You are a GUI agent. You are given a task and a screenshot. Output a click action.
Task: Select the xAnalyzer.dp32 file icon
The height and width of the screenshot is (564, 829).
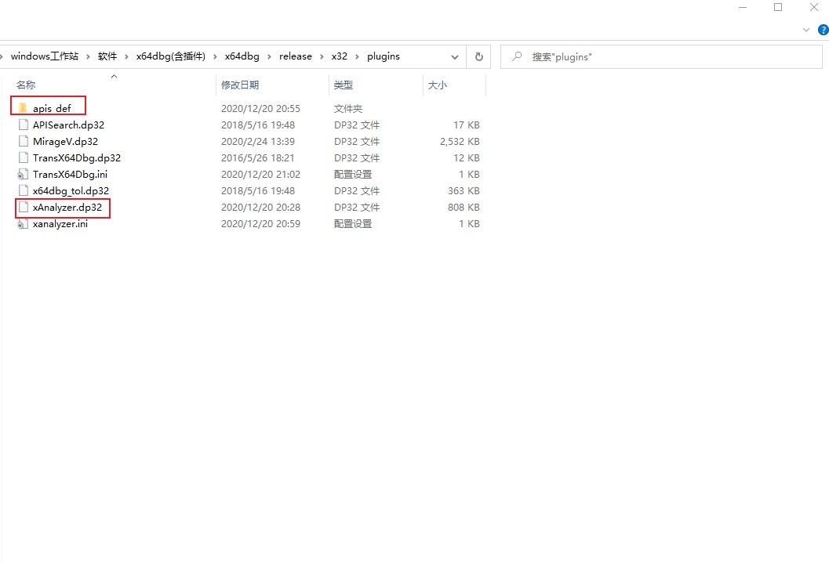[x=24, y=207]
